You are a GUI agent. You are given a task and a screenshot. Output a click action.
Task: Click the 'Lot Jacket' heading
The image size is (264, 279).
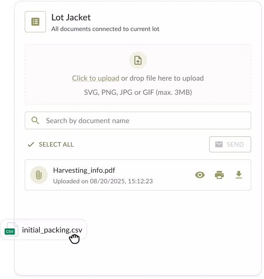click(x=71, y=17)
